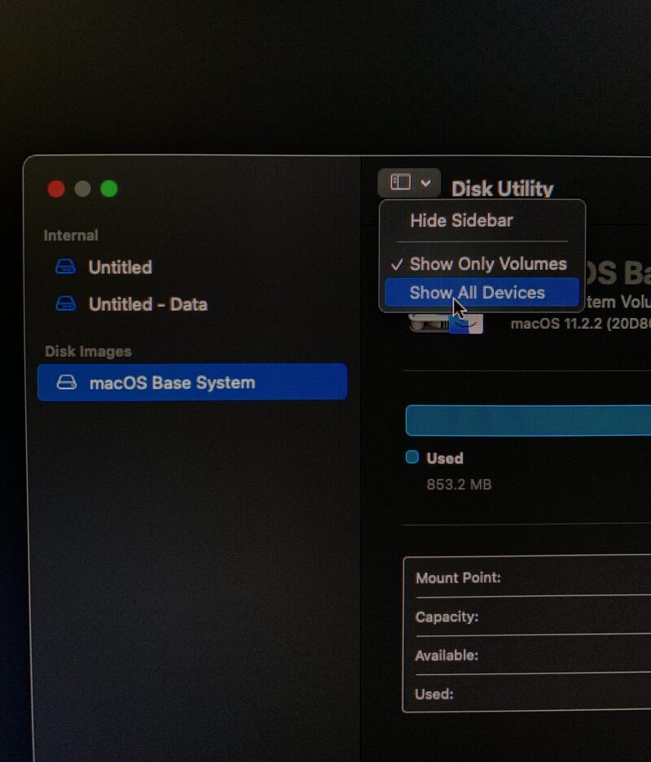Click the Disk Utility window title
Image resolution: width=651 pixels, height=762 pixels.
click(x=503, y=189)
